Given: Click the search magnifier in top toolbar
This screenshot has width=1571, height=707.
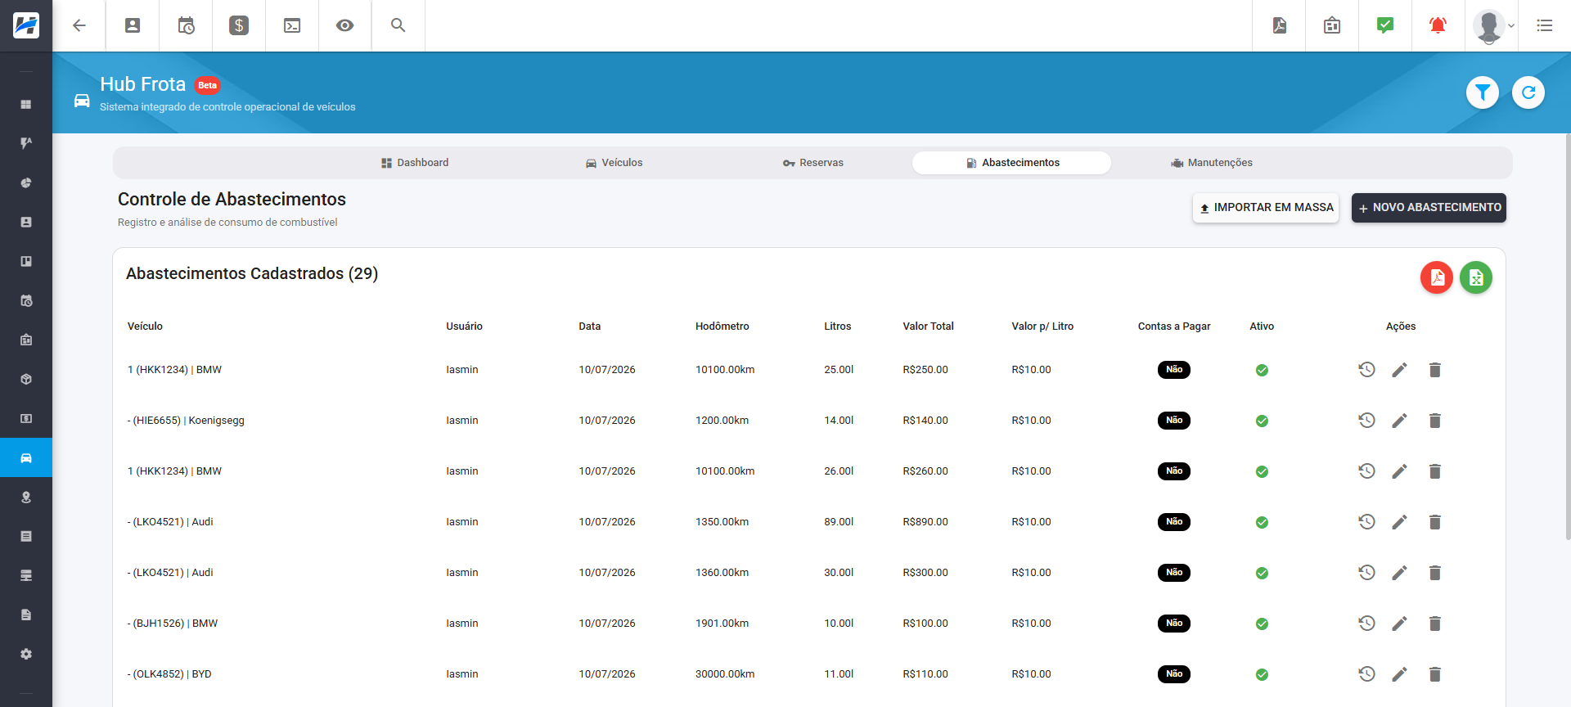Looking at the screenshot, I should click(x=398, y=25).
